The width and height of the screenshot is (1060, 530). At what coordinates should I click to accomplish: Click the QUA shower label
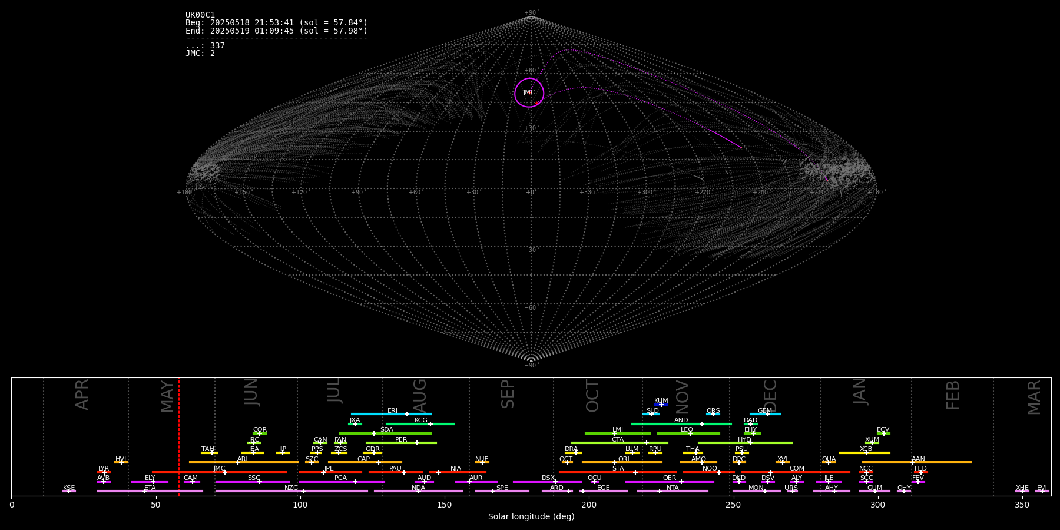pos(829,459)
